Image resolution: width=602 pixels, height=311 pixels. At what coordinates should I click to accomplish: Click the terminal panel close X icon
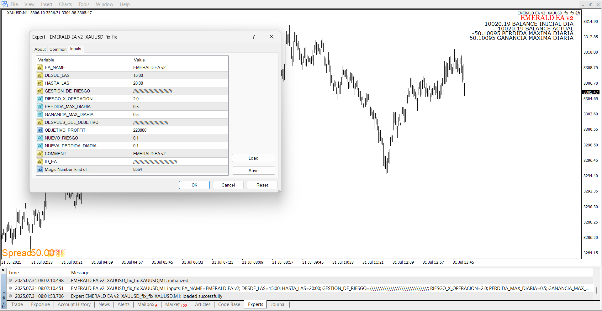pyautogui.click(x=3, y=270)
